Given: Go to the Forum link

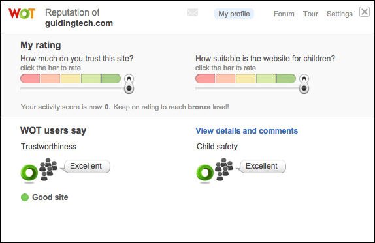Looking at the screenshot, I should 284,14.
